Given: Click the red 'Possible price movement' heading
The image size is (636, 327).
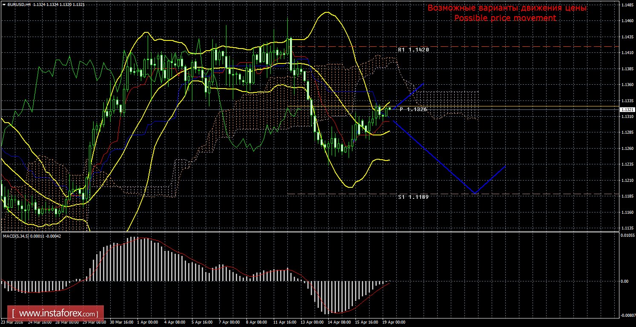Looking at the screenshot, I should point(505,18).
